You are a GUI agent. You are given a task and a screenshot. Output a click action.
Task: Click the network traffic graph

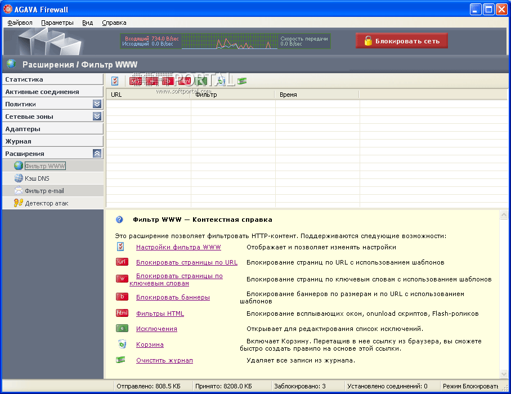230,41
